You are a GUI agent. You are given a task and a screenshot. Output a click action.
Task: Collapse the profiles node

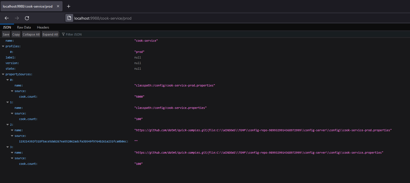(x=3, y=46)
